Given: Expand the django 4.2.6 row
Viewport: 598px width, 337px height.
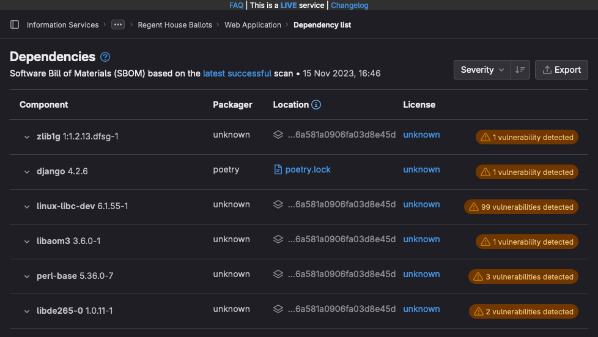Looking at the screenshot, I should point(27,172).
